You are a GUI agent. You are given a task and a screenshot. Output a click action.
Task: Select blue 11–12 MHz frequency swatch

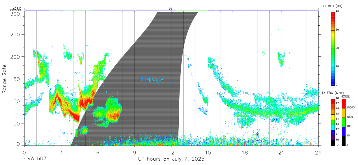(333, 132)
